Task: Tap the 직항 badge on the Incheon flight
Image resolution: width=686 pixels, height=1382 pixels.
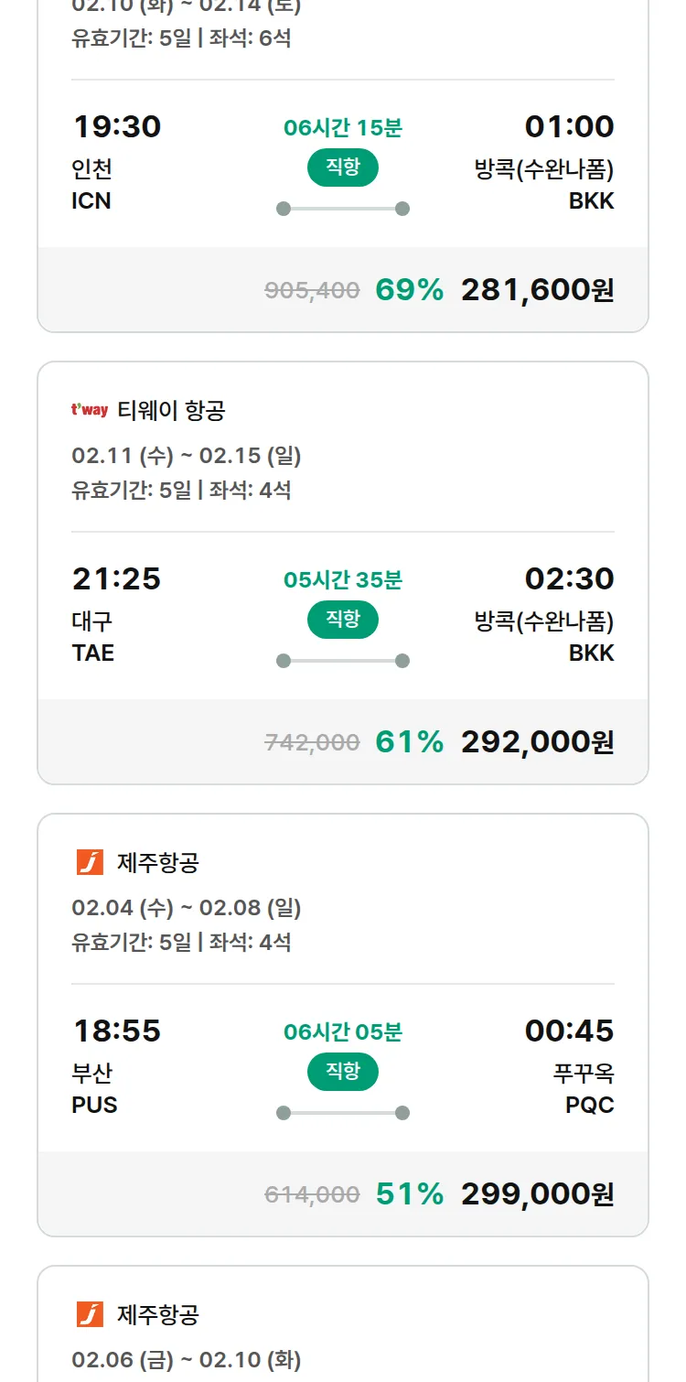Action: tap(342, 167)
